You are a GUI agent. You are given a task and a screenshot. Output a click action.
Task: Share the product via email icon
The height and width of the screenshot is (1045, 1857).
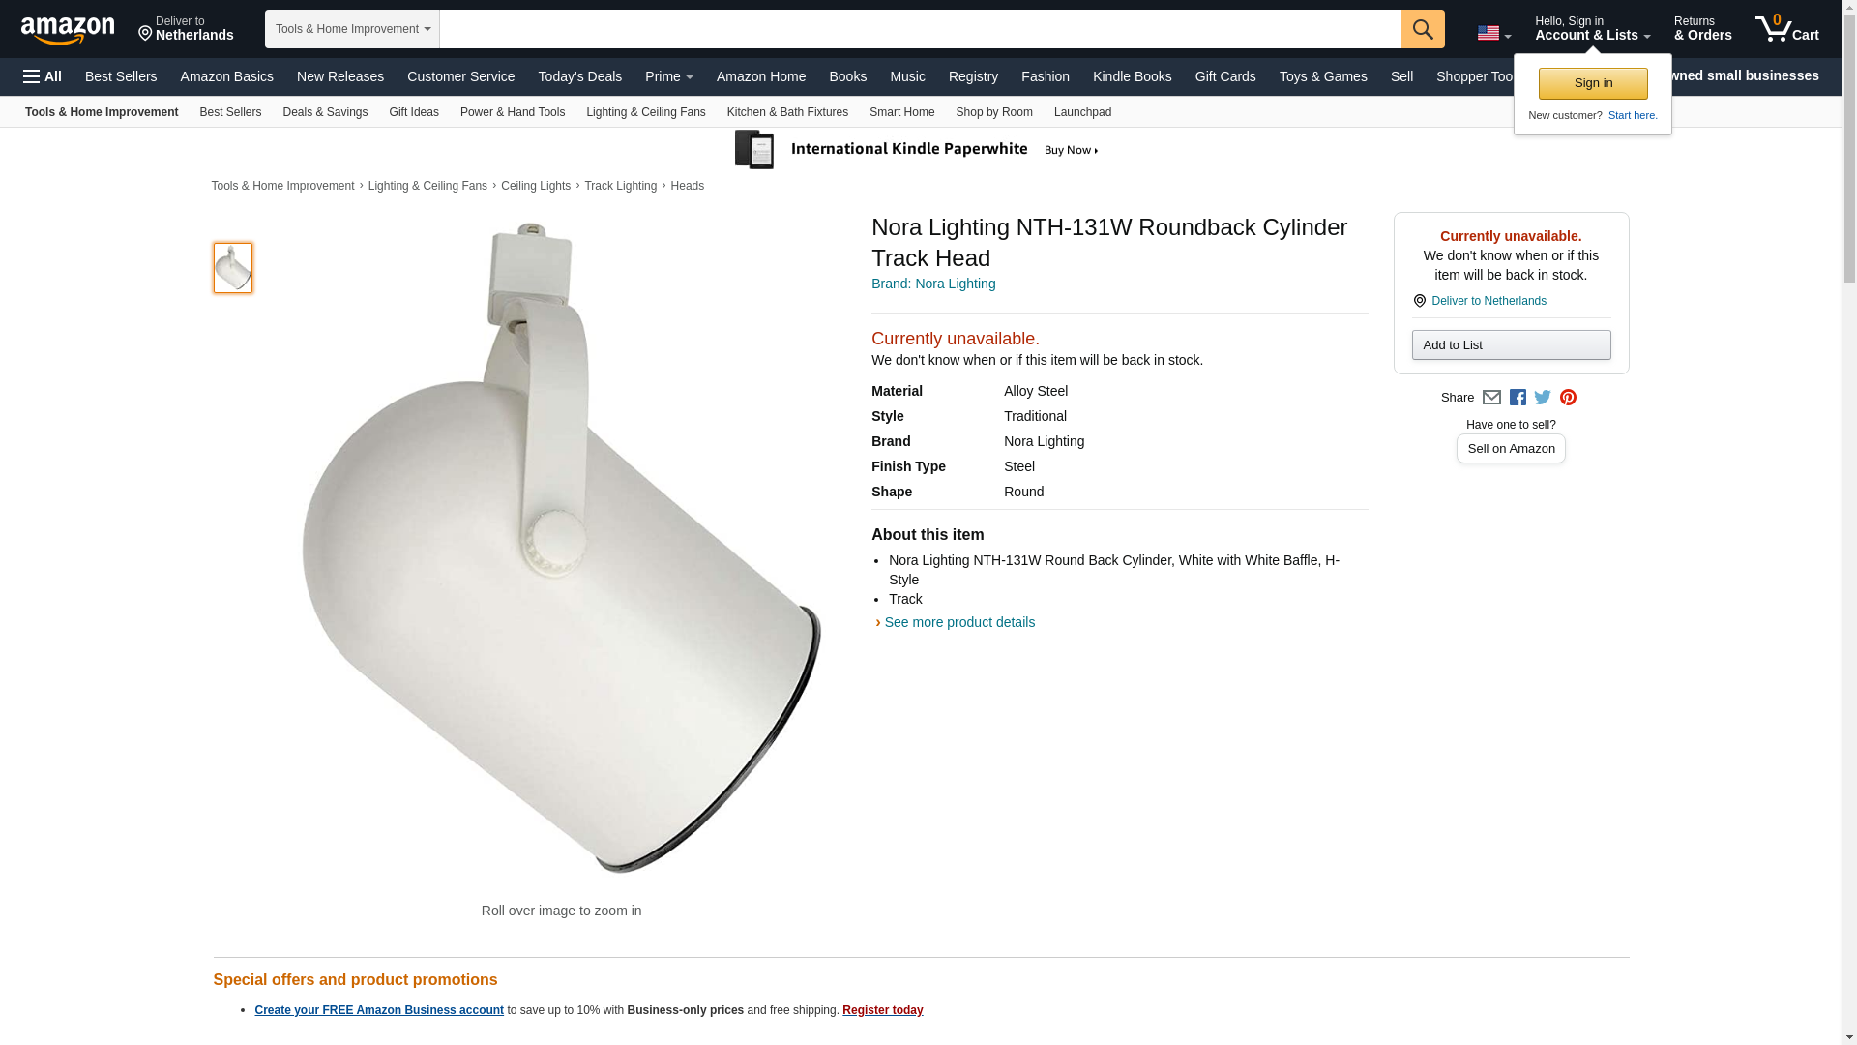click(x=1491, y=398)
